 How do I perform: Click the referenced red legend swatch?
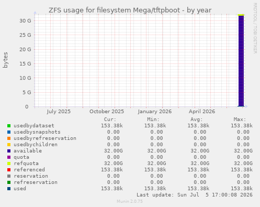tap(9, 170)
